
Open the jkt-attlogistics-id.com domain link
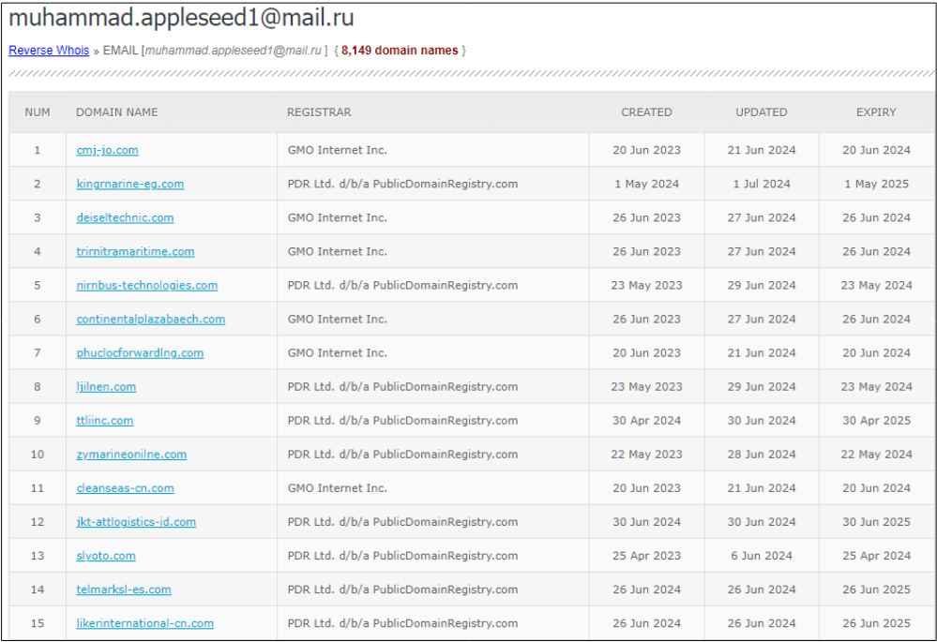136,522
